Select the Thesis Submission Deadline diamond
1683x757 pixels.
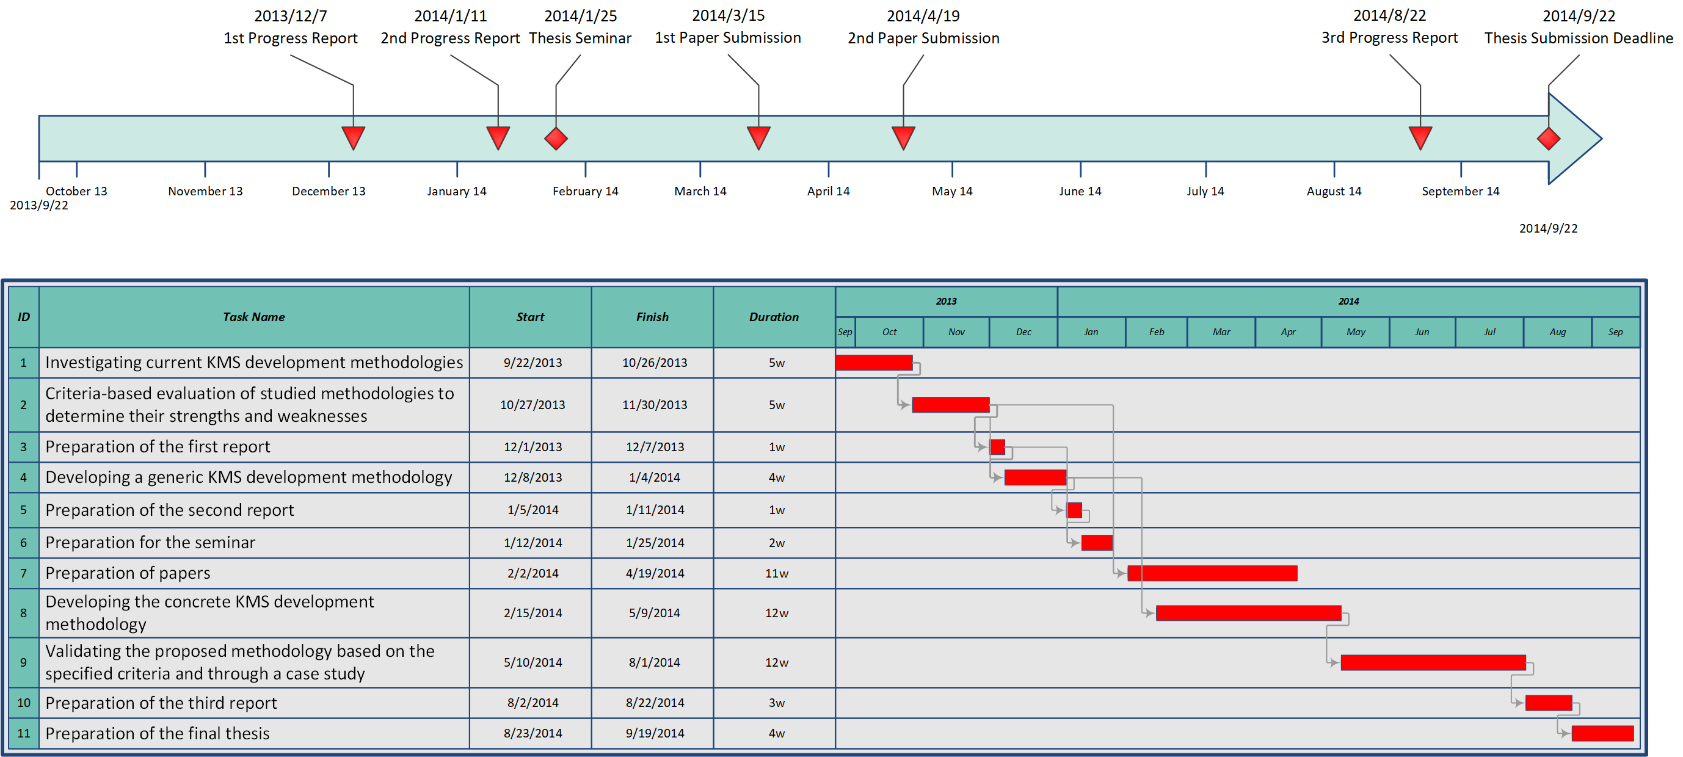1548,139
